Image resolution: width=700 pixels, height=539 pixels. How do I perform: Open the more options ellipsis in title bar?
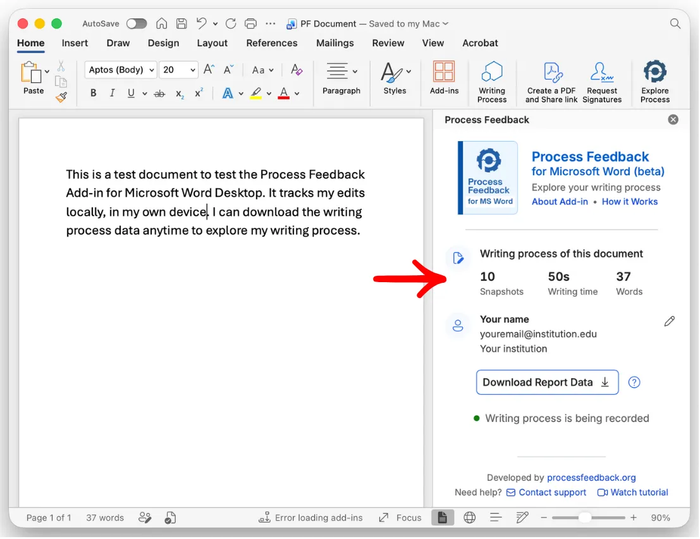click(271, 23)
